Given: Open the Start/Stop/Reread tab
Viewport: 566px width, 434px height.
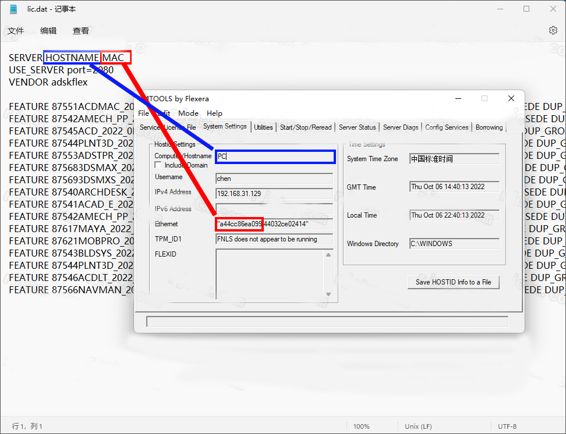Looking at the screenshot, I should pos(306,127).
